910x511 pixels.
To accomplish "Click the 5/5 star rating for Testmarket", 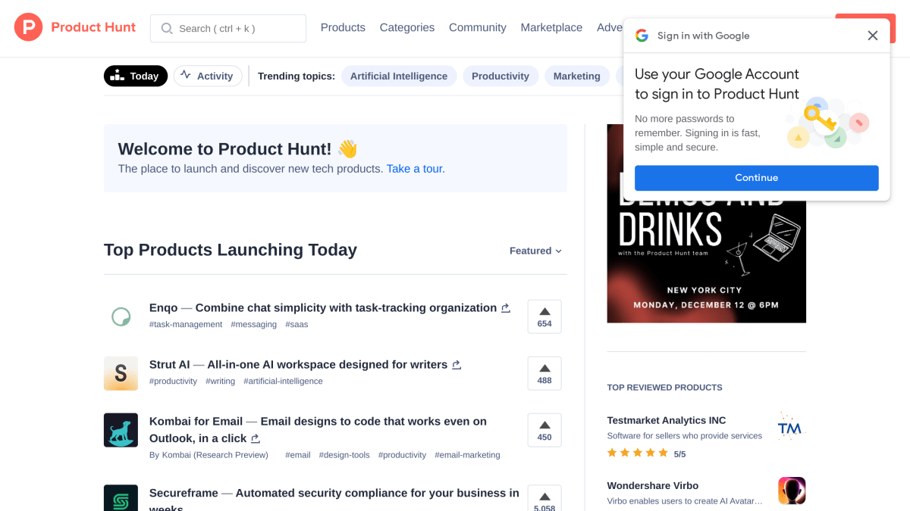I will pyautogui.click(x=646, y=453).
